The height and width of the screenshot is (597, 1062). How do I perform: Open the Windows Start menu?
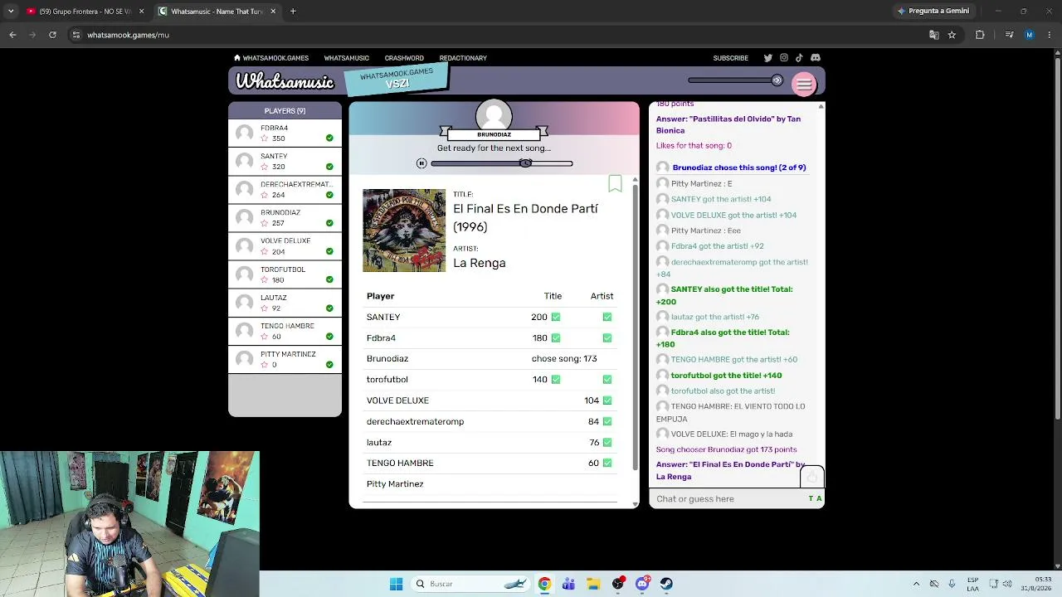click(x=396, y=584)
